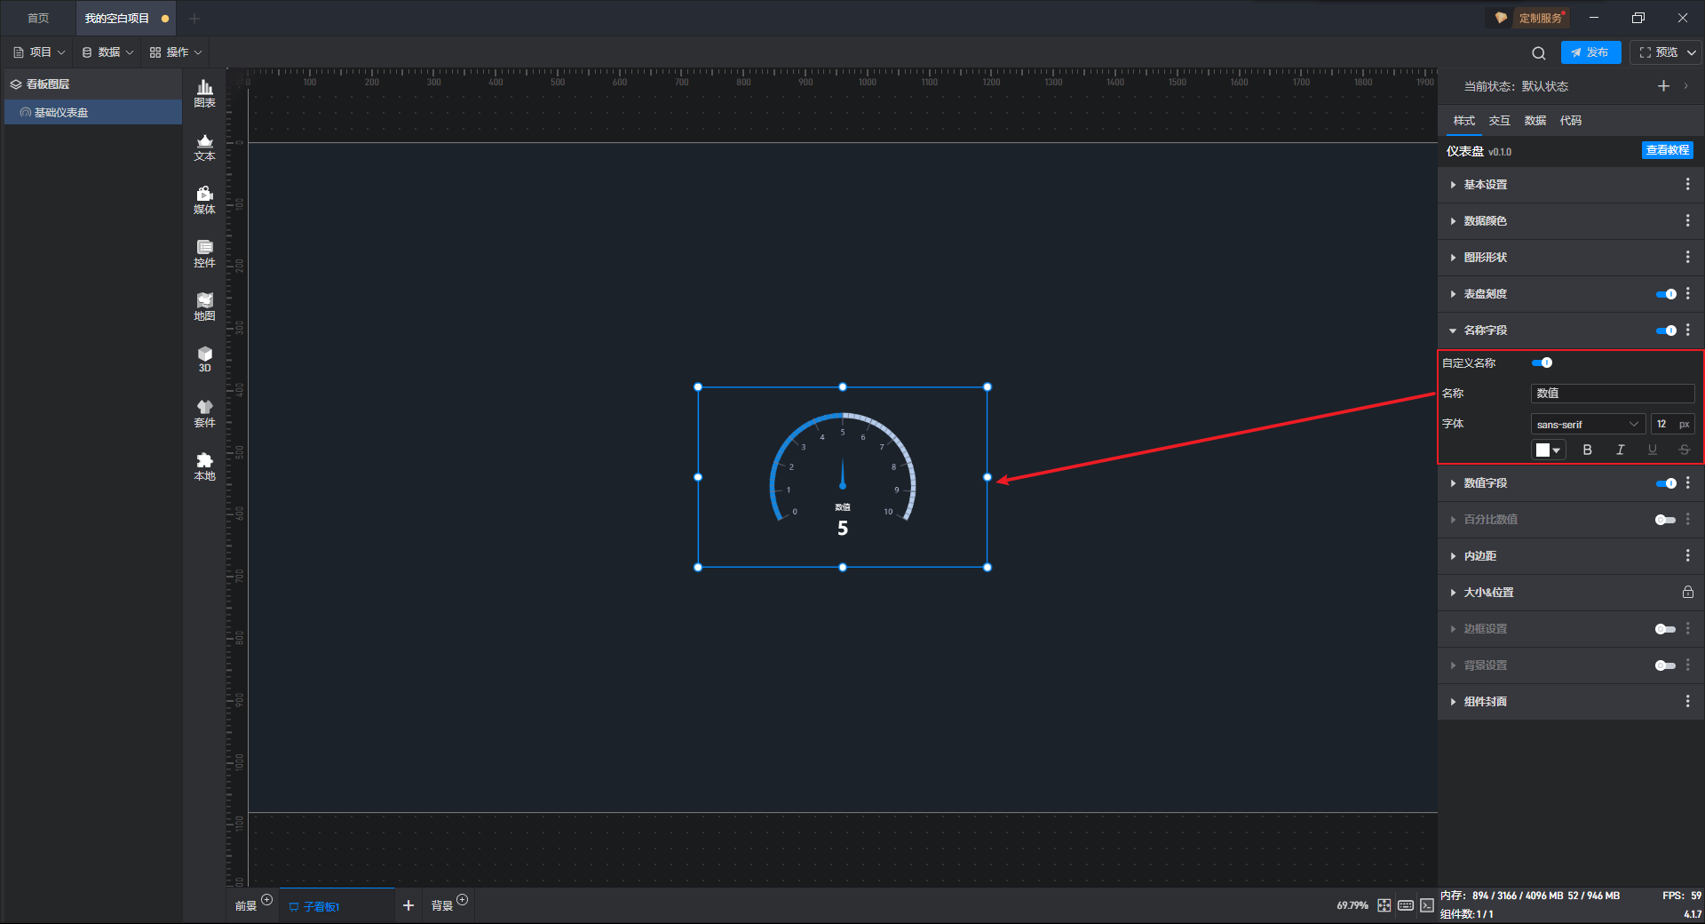Viewport: 1705px width, 924px height.
Task: Switch to the 首页 tab
Action: tap(38, 18)
